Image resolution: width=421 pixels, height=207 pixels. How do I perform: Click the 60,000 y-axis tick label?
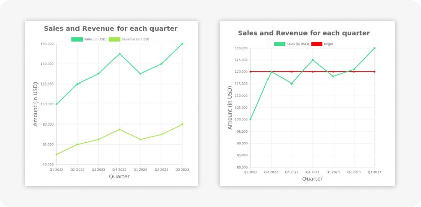49,145
